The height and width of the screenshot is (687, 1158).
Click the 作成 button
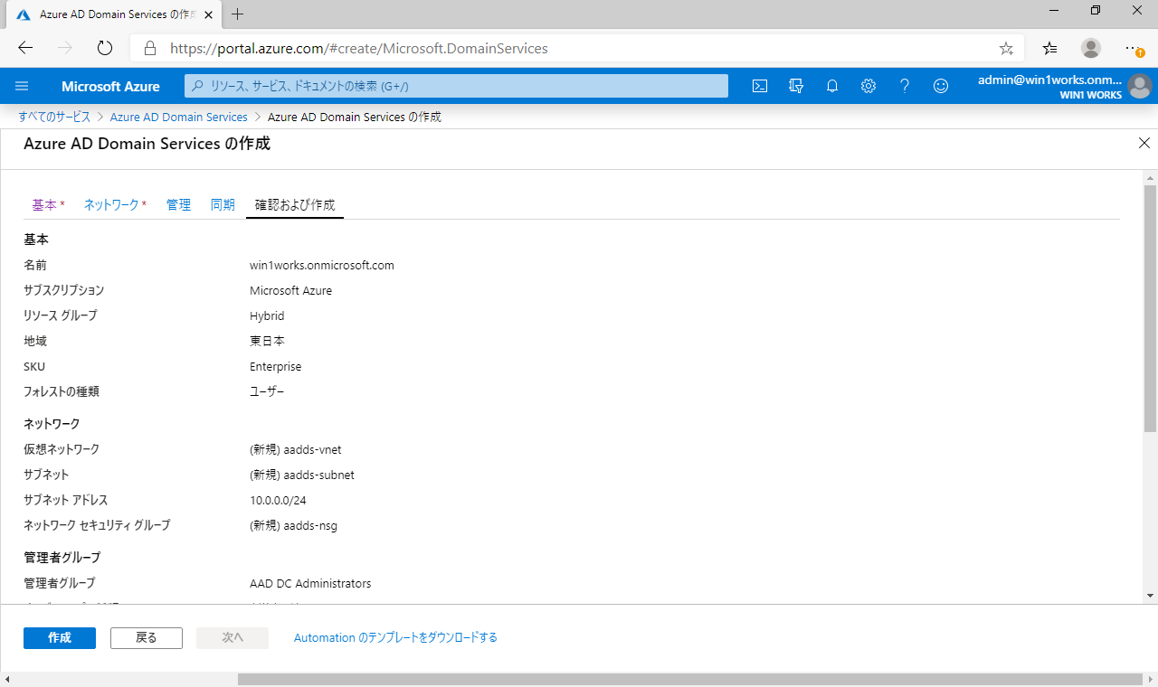tap(60, 637)
